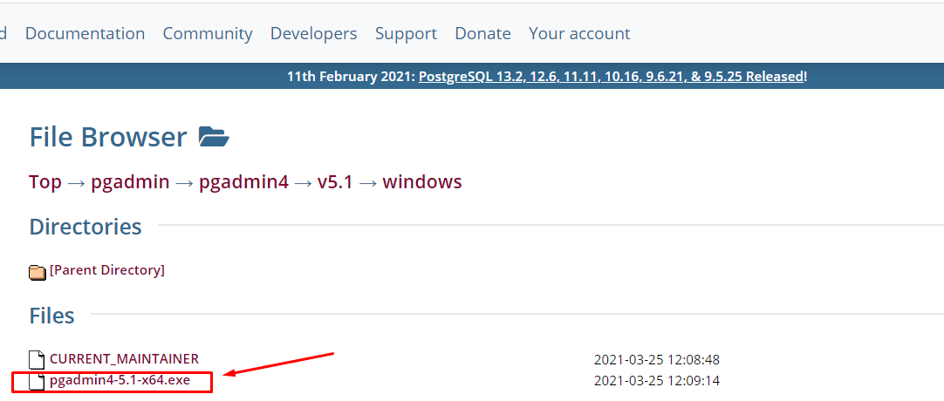
Task: Click the File Browser heading
Action: [x=108, y=137]
